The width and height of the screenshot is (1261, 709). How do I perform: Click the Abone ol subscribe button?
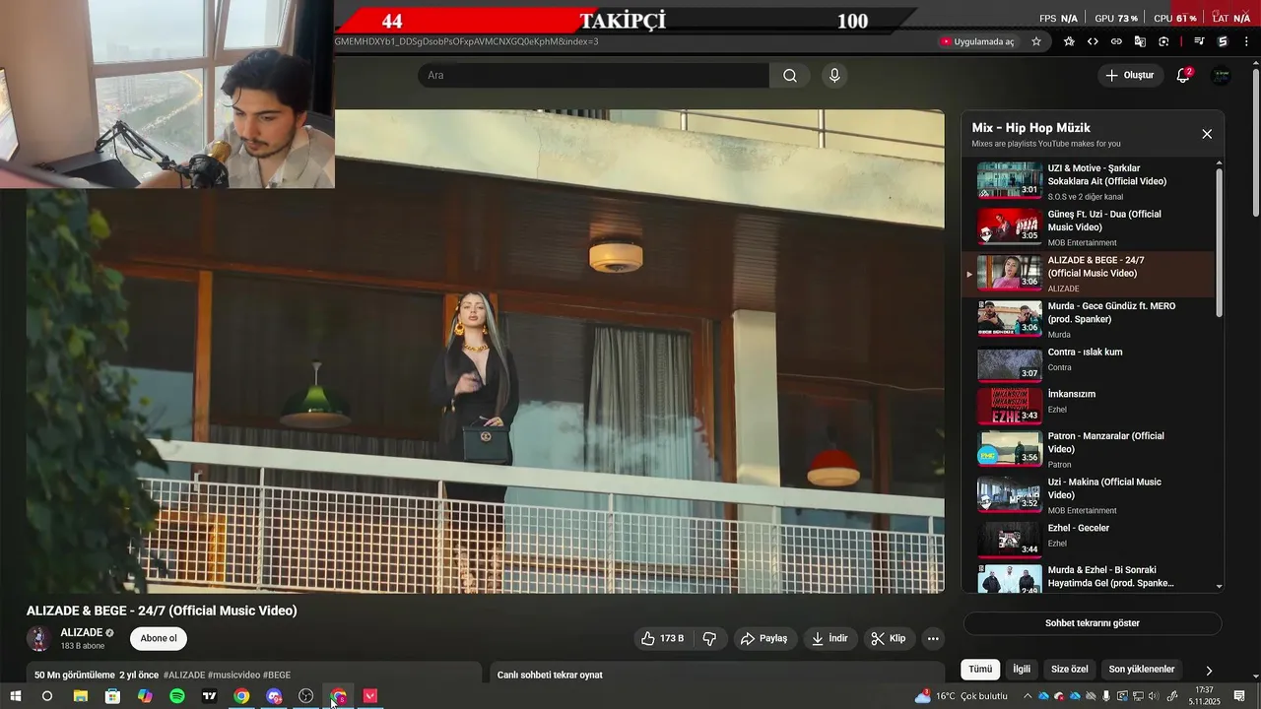[x=159, y=638]
